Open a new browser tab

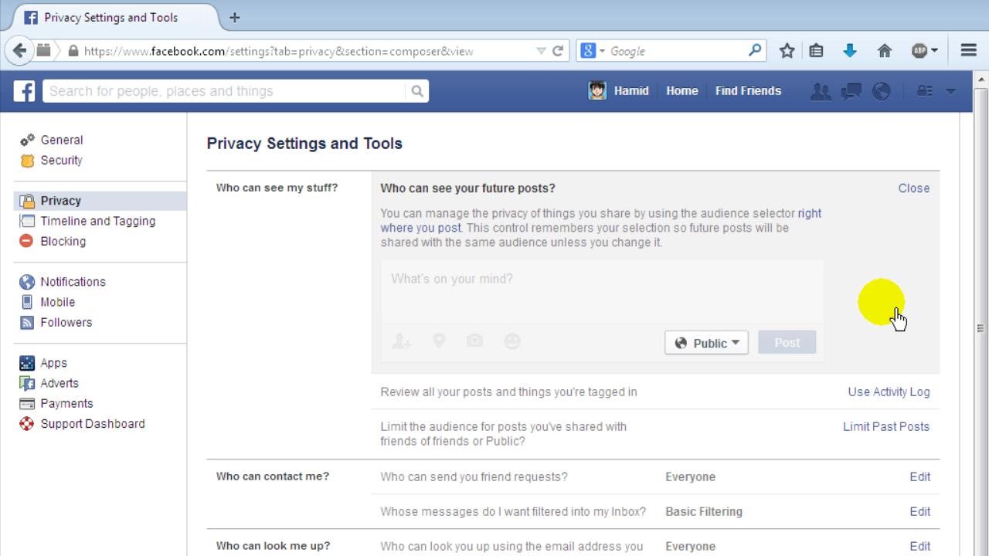235,17
